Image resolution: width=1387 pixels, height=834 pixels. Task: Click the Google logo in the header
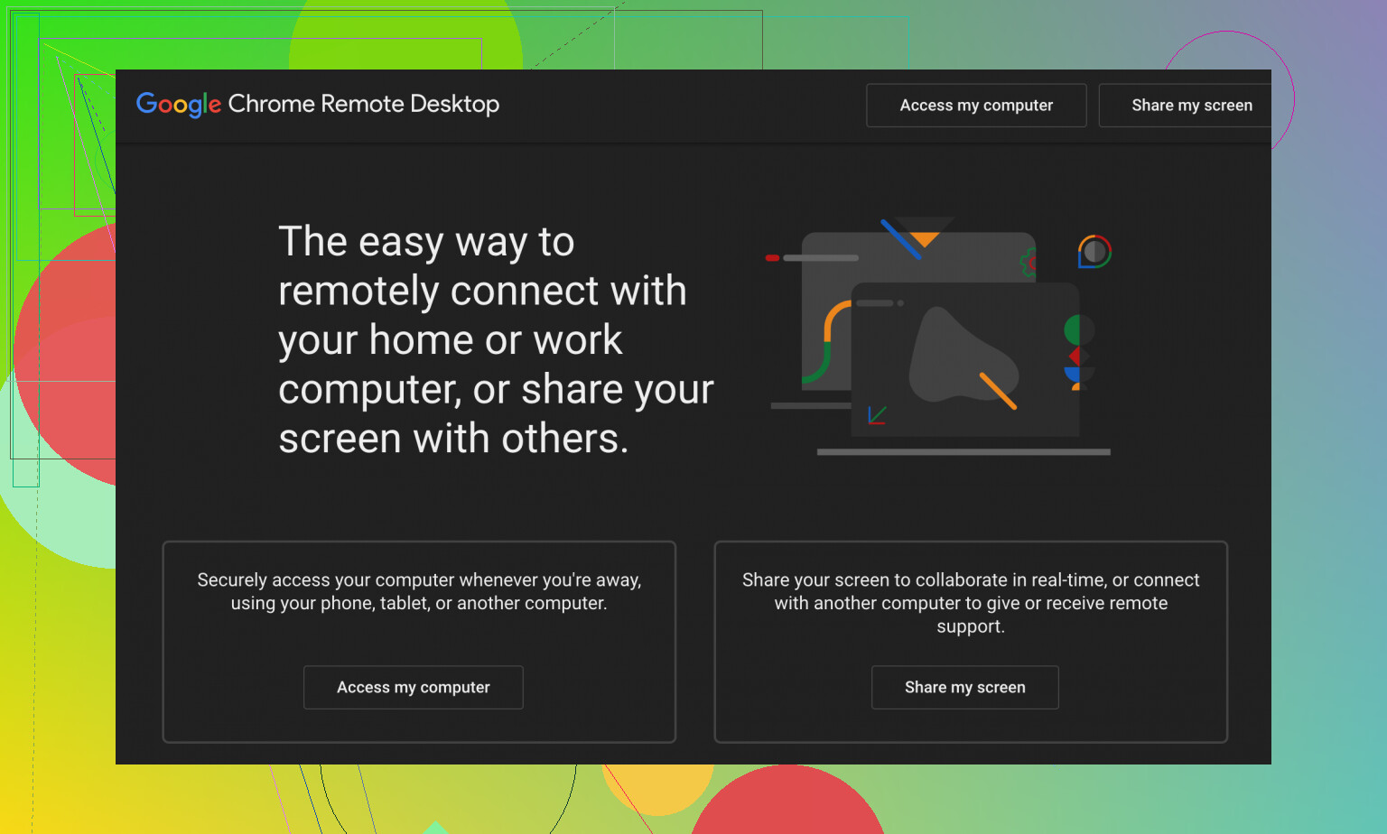[178, 104]
